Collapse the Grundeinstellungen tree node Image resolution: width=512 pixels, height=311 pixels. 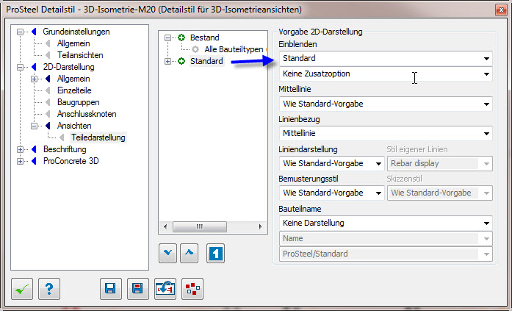coord(21,32)
